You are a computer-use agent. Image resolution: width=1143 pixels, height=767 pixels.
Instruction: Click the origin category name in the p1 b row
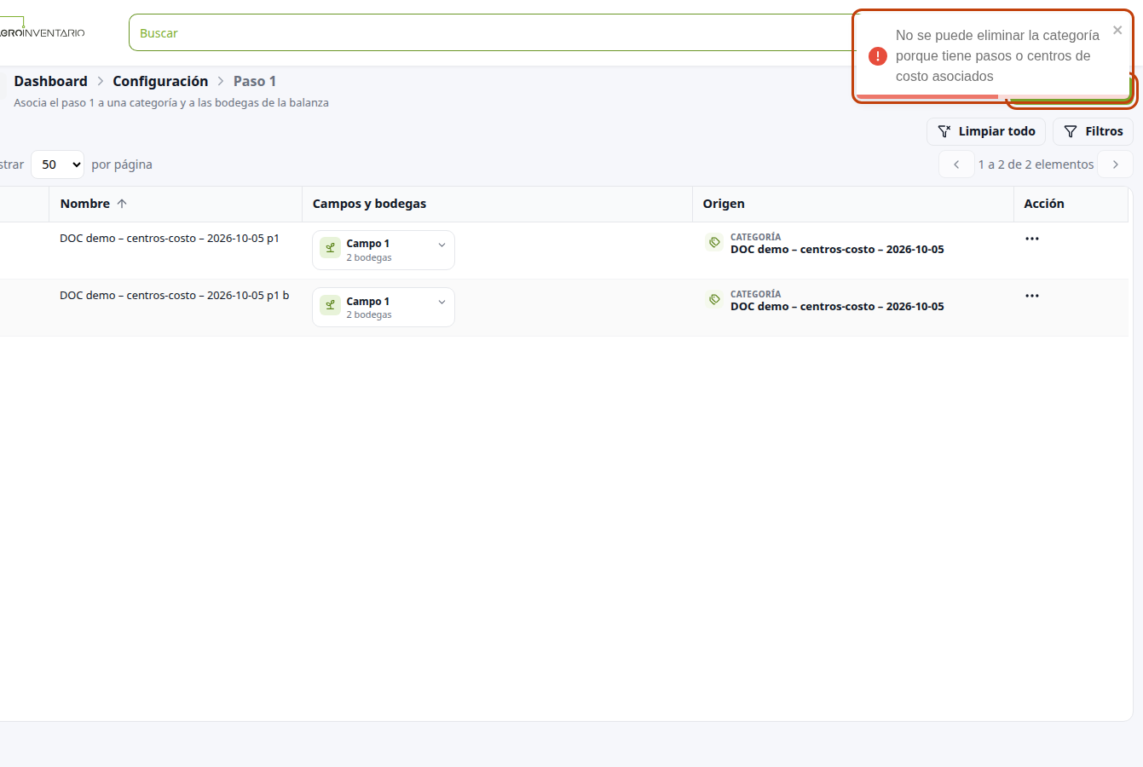(837, 307)
